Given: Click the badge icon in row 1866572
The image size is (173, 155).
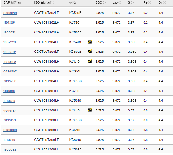Looking at the screenshot, I should [x=90, y=51].
